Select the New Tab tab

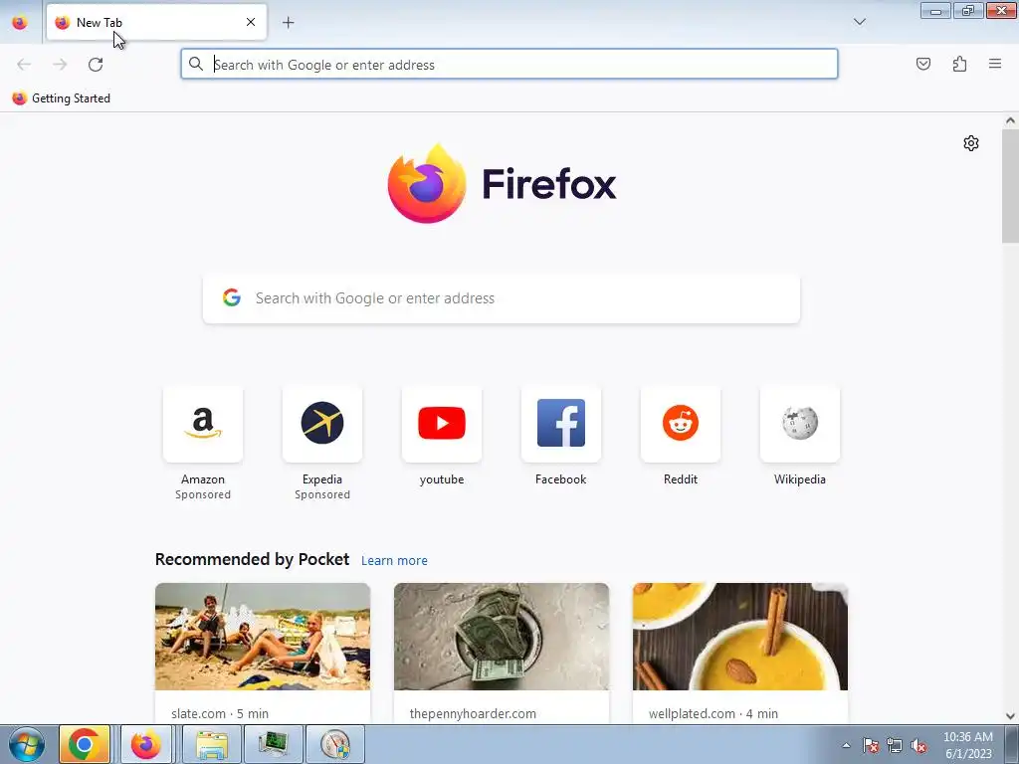(x=156, y=23)
